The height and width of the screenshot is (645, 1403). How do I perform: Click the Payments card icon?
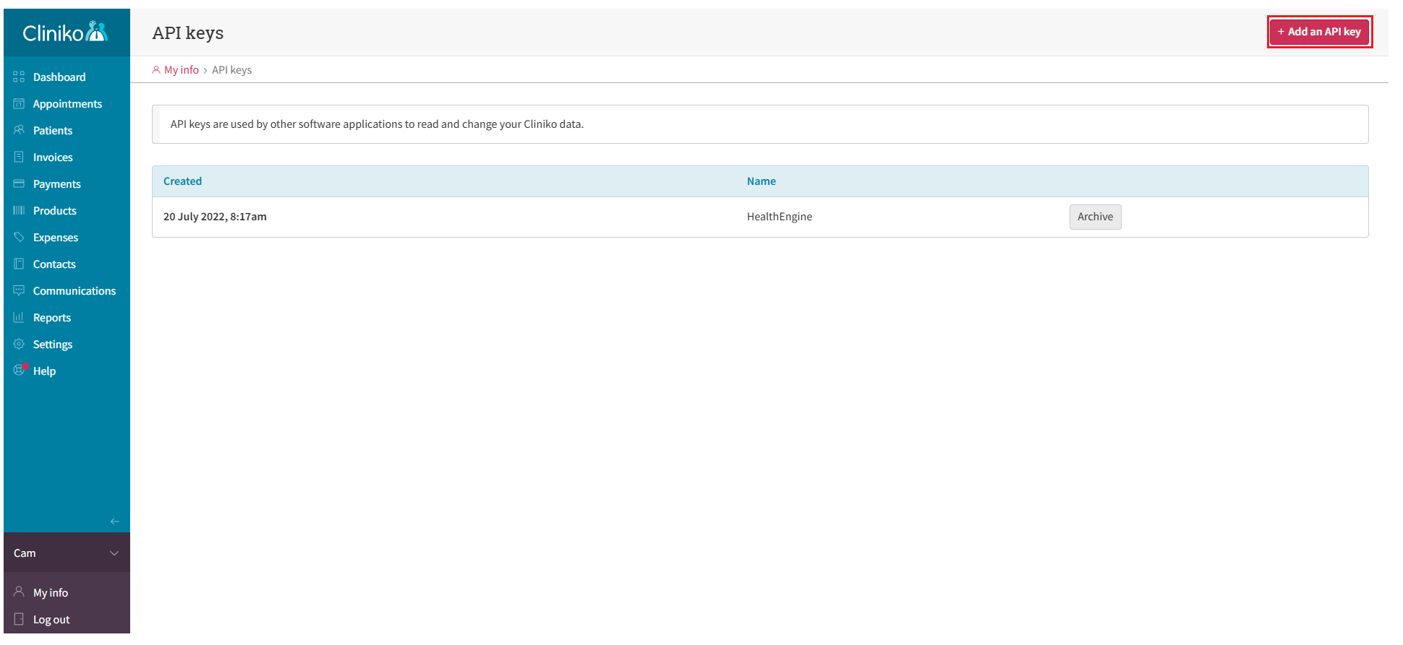(19, 184)
